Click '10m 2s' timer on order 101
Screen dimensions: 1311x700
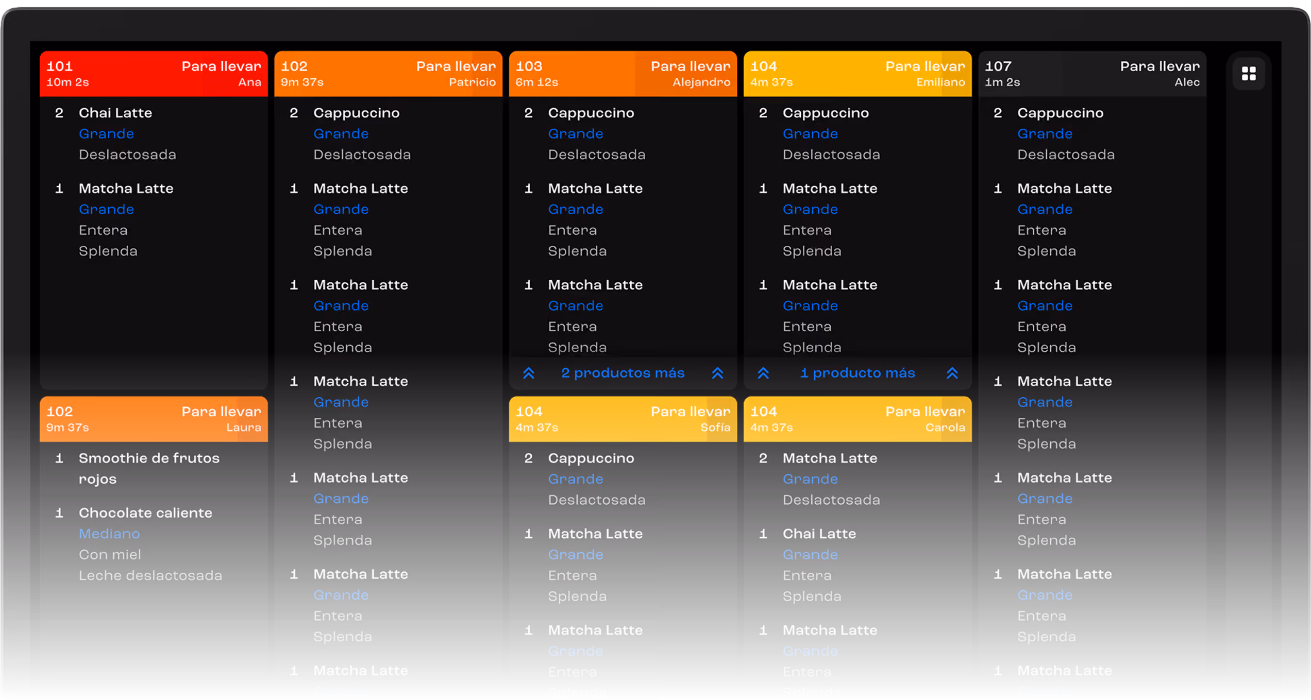[68, 82]
